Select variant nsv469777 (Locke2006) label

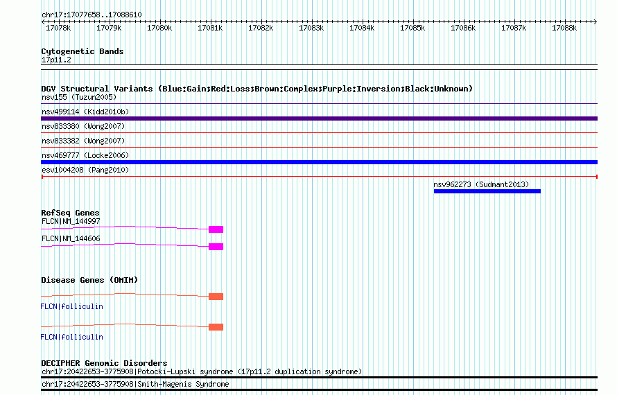(85, 155)
